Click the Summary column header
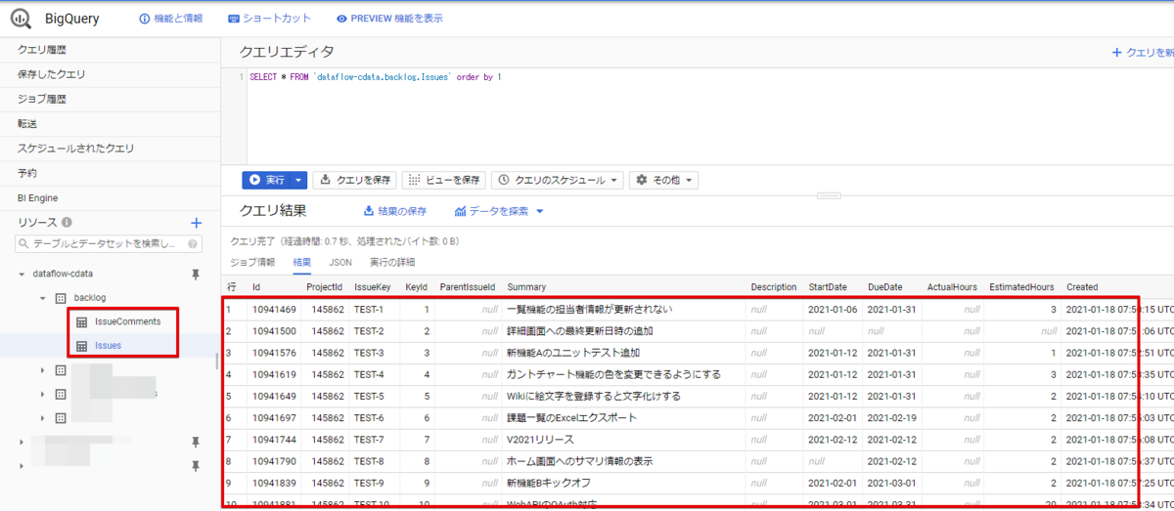The height and width of the screenshot is (511, 1174). (526, 287)
